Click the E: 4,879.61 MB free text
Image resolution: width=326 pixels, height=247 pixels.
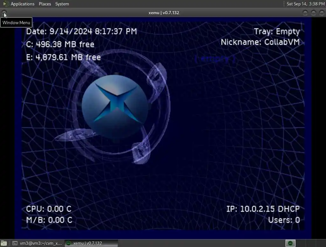pyautogui.click(x=63, y=57)
